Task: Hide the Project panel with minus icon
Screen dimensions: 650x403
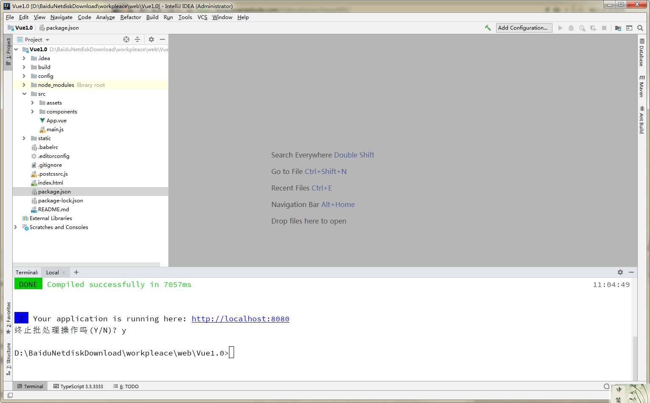Action: 162,39
